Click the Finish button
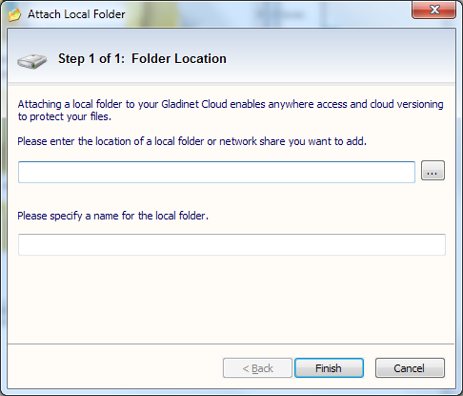 (x=329, y=368)
